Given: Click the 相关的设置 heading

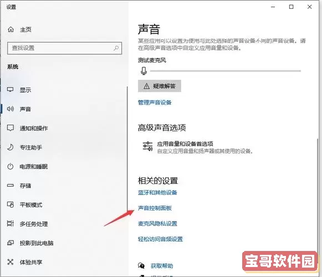Looking at the screenshot, I should click(x=158, y=181).
